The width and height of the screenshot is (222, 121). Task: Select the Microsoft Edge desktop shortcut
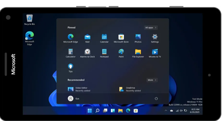click(x=30, y=38)
